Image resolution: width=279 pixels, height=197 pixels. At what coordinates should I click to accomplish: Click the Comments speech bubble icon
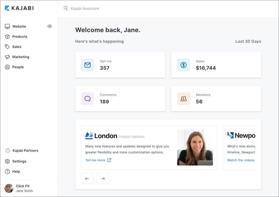click(x=87, y=99)
